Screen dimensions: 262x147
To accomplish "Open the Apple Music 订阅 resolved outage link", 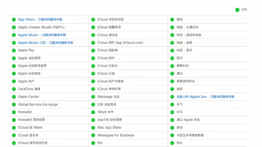I will (x=46, y=43).
